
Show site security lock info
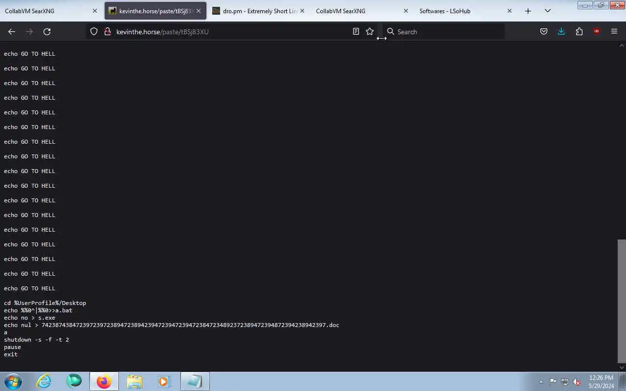(108, 31)
